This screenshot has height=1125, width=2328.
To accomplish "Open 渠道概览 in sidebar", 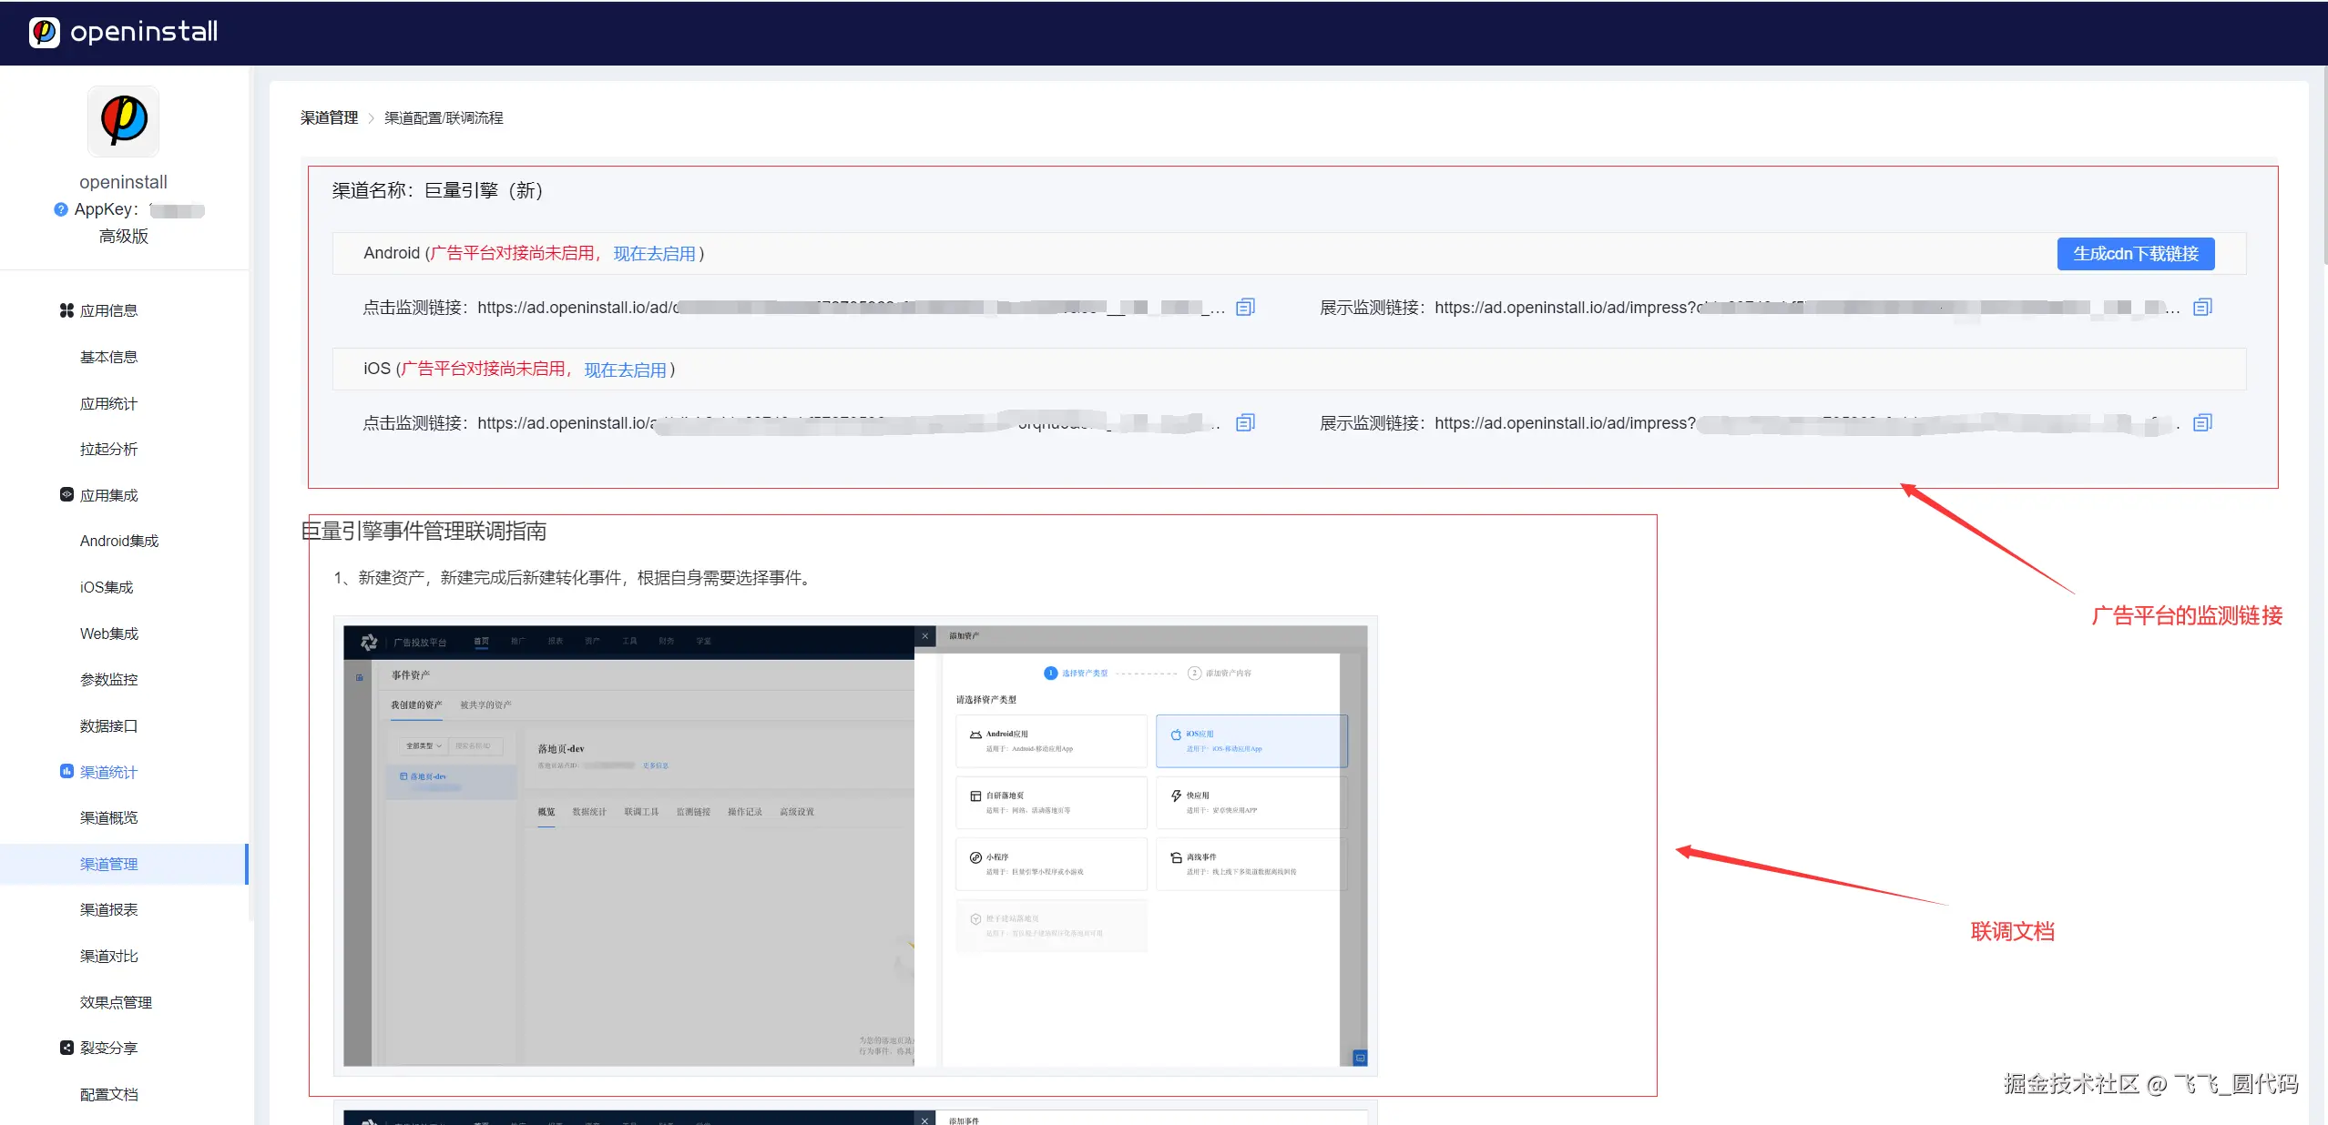I will point(108,818).
